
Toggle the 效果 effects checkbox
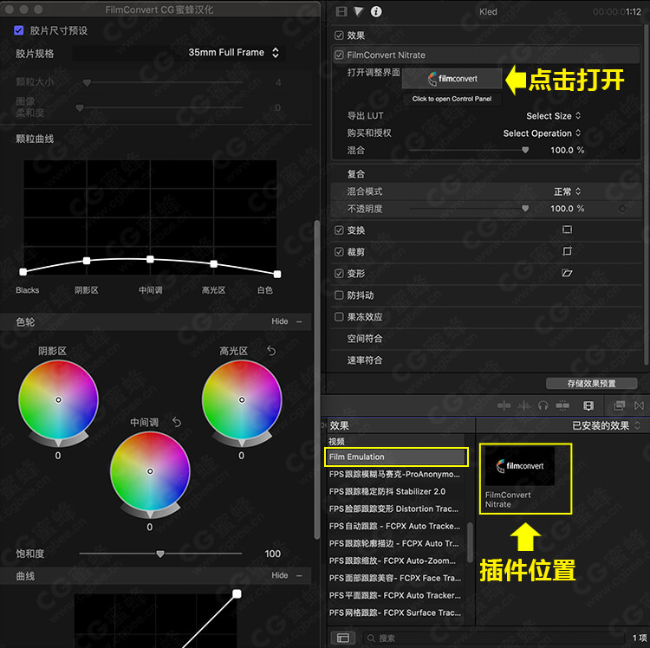pos(339,36)
